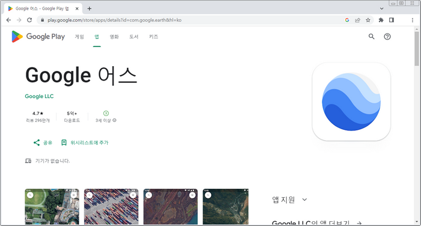
Task: Open a new browser tab
Action: 90,8
